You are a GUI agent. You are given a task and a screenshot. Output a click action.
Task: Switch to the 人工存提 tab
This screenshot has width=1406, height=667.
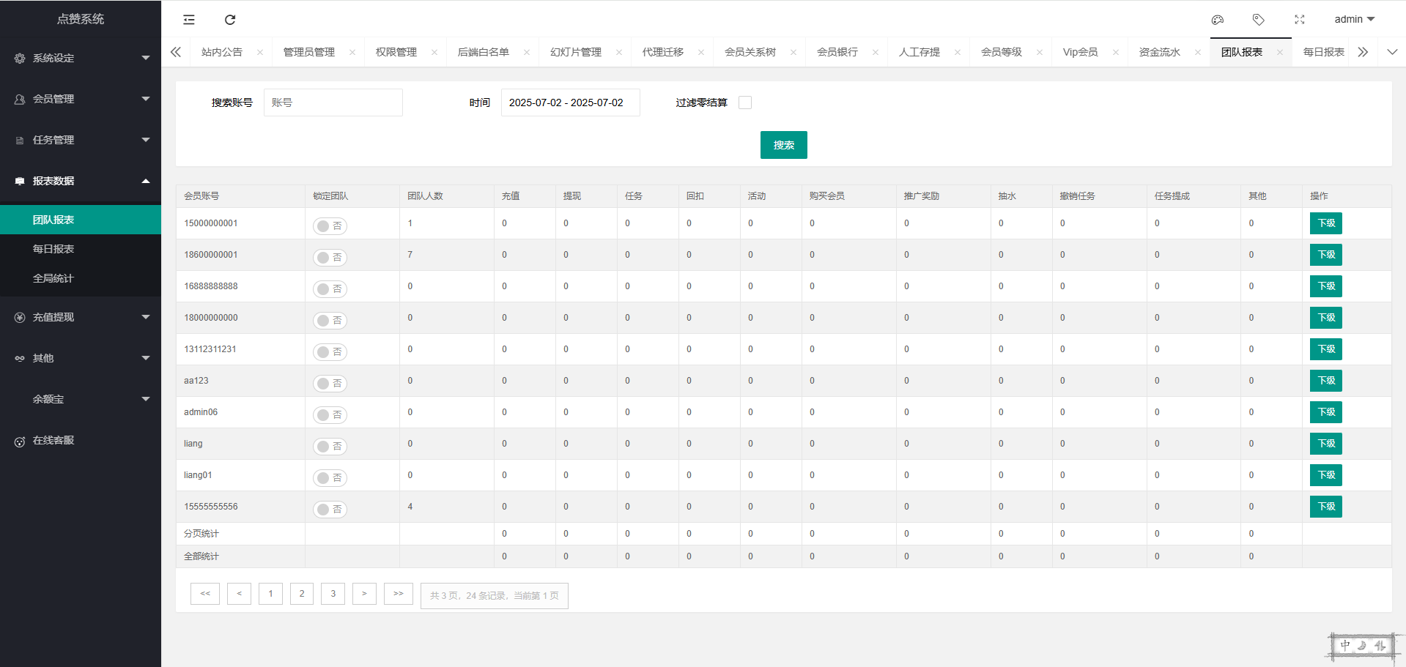(x=920, y=53)
